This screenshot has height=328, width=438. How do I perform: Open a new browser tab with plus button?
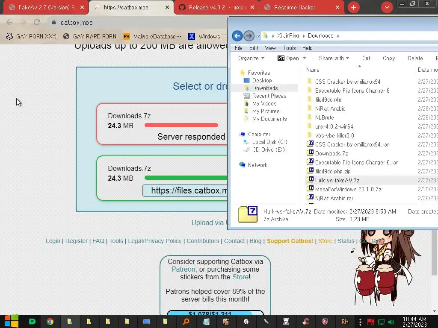(354, 7)
